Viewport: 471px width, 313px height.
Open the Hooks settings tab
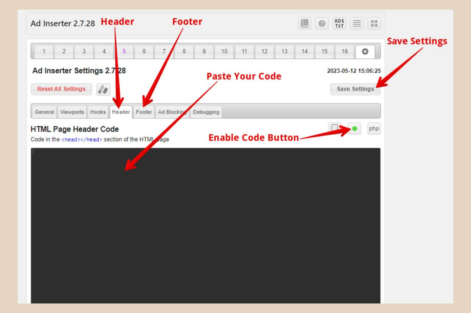98,112
